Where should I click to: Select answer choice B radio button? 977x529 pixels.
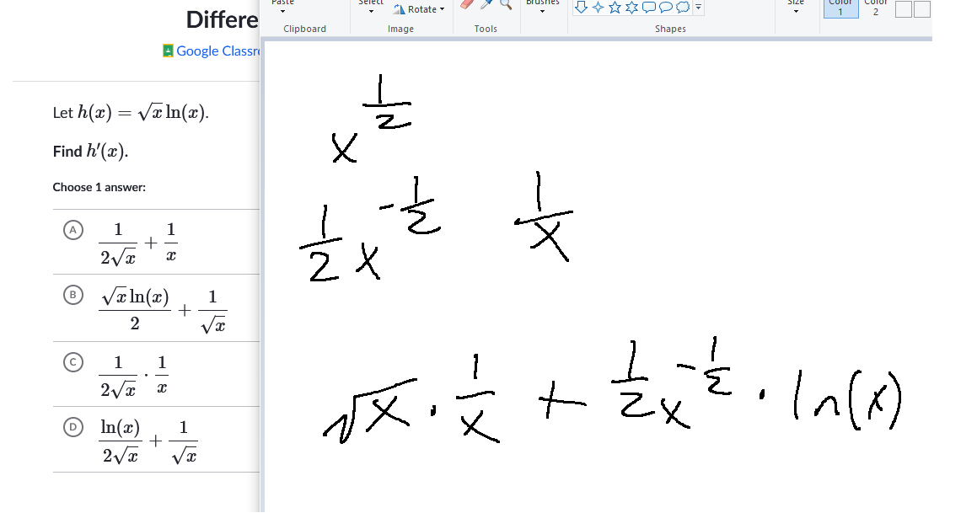[72, 294]
